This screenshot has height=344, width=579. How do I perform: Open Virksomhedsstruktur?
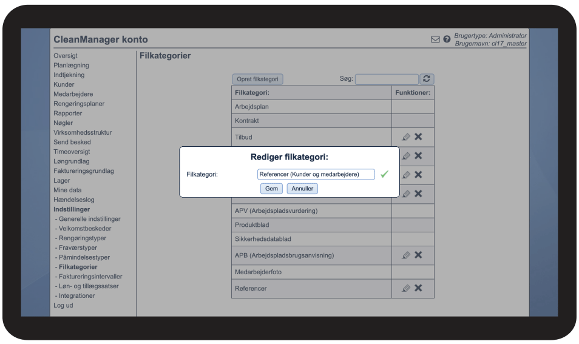pos(83,132)
